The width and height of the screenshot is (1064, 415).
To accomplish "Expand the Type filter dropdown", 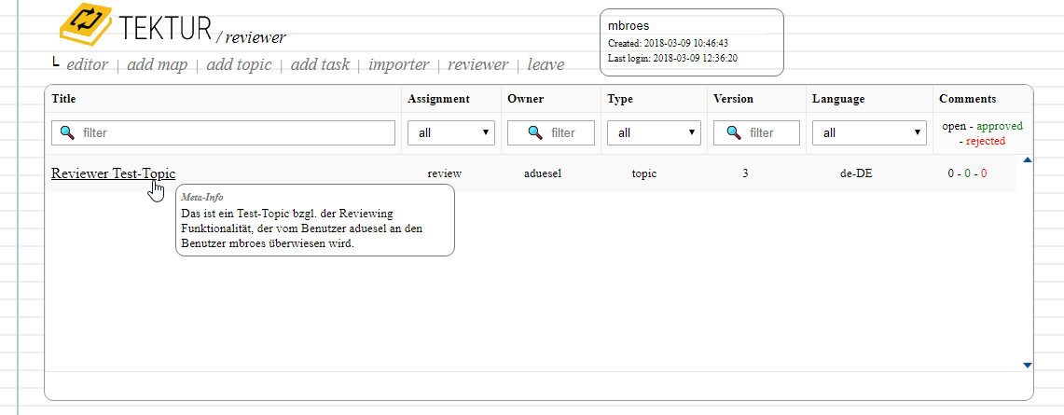I will (x=654, y=133).
